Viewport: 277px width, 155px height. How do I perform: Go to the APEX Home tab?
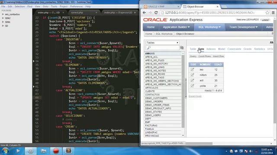coord(151,27)
